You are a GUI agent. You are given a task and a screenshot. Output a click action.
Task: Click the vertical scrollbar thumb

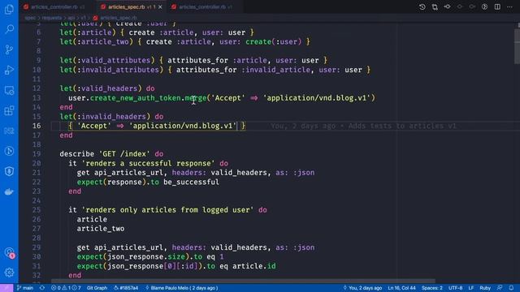[x=517, y=47]
